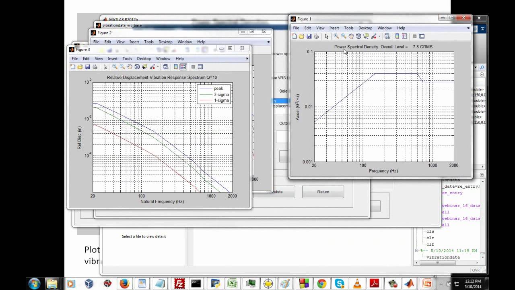Open MATLAB from the taskbar

click(409, 284)
